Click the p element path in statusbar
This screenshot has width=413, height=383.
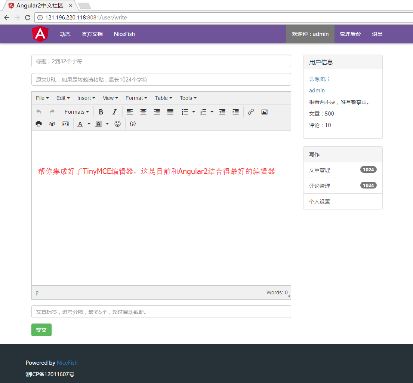[x=37, y=292]
